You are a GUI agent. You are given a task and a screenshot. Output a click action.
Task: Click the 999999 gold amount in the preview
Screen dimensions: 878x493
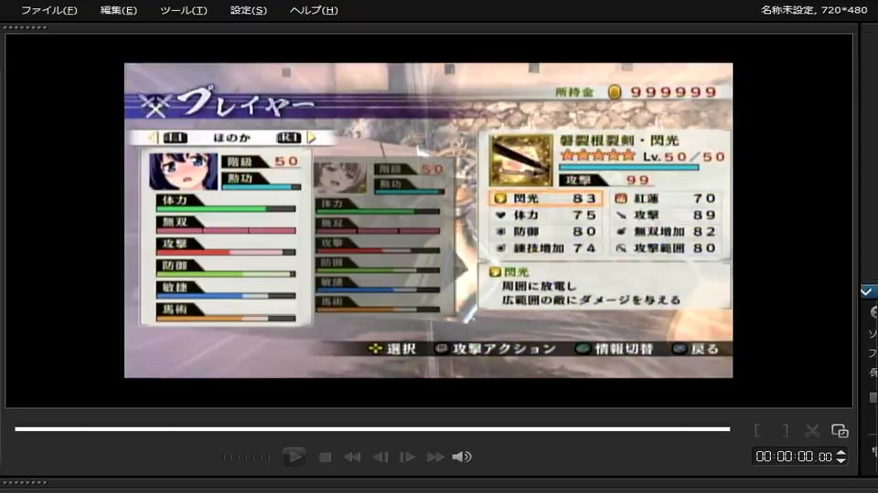coord(674,92)
